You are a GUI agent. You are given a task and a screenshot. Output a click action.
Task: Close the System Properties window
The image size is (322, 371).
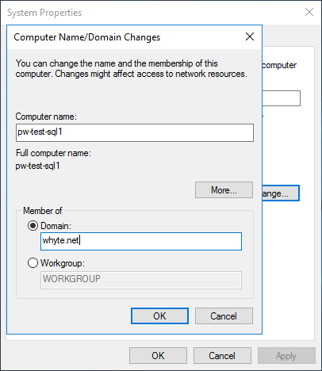pos(309,12)
